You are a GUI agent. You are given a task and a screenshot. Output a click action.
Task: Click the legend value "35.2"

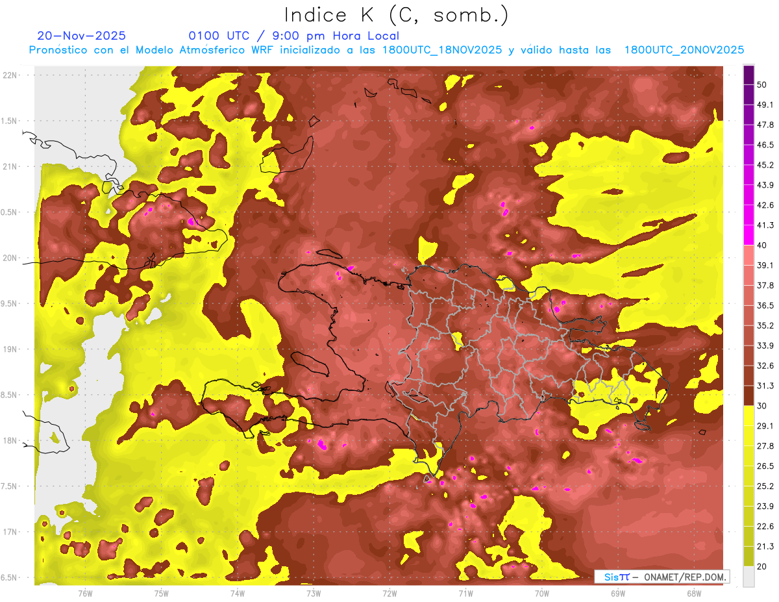[765, 325]
